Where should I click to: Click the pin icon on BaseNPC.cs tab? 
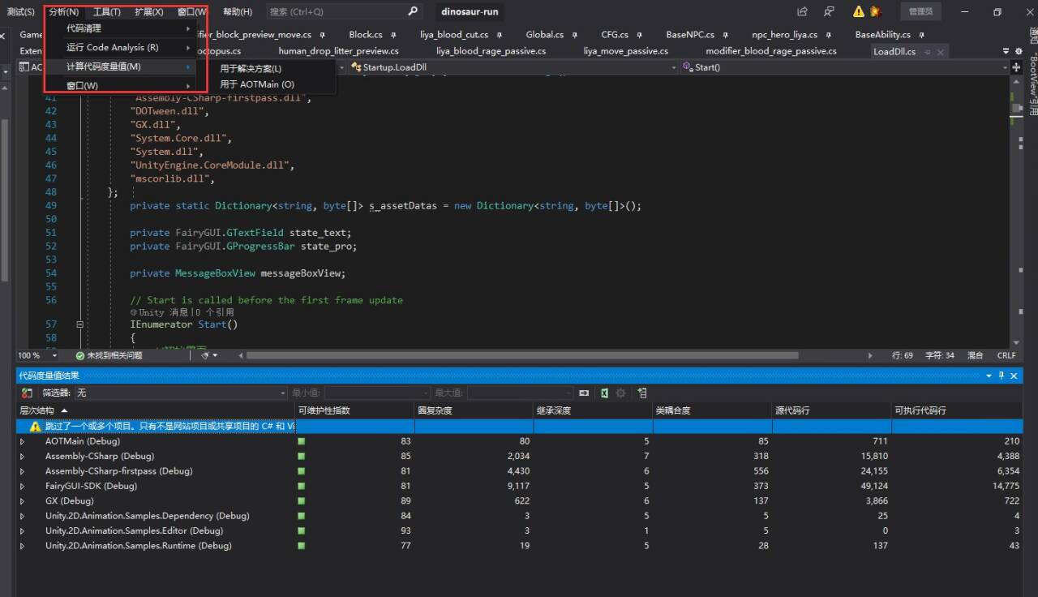723,35
